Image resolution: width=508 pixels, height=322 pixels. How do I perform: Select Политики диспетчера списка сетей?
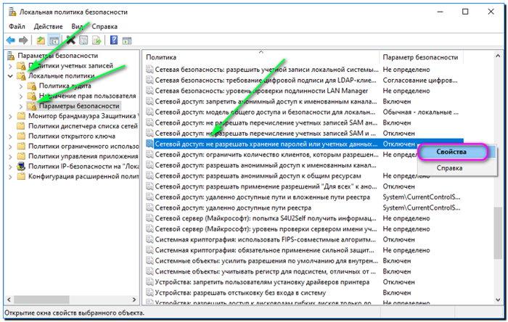83,126
